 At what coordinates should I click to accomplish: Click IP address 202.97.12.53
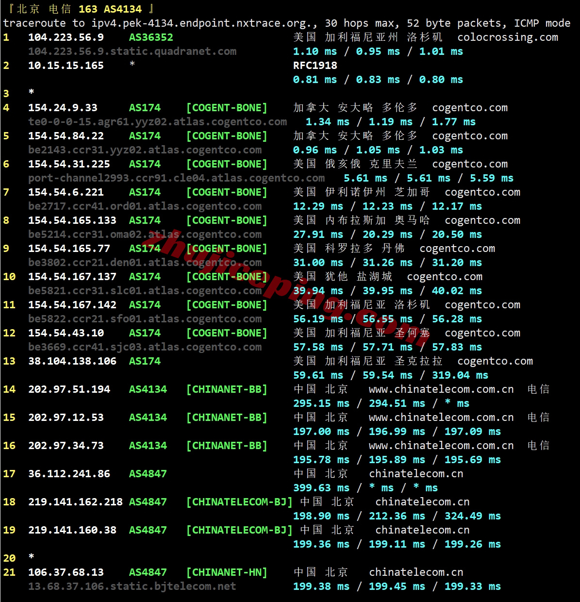[x=66, y=418]
